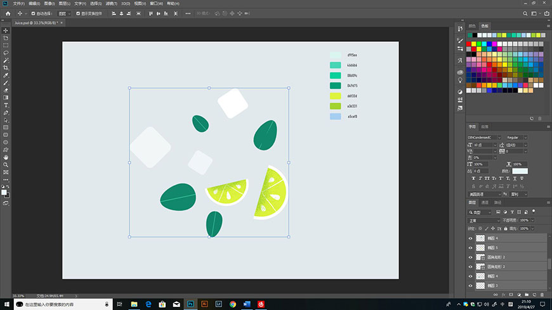Expand the 正常 blend mode dropdown
Viewport: 552px width, 310px height.
[x=483, y=220]
